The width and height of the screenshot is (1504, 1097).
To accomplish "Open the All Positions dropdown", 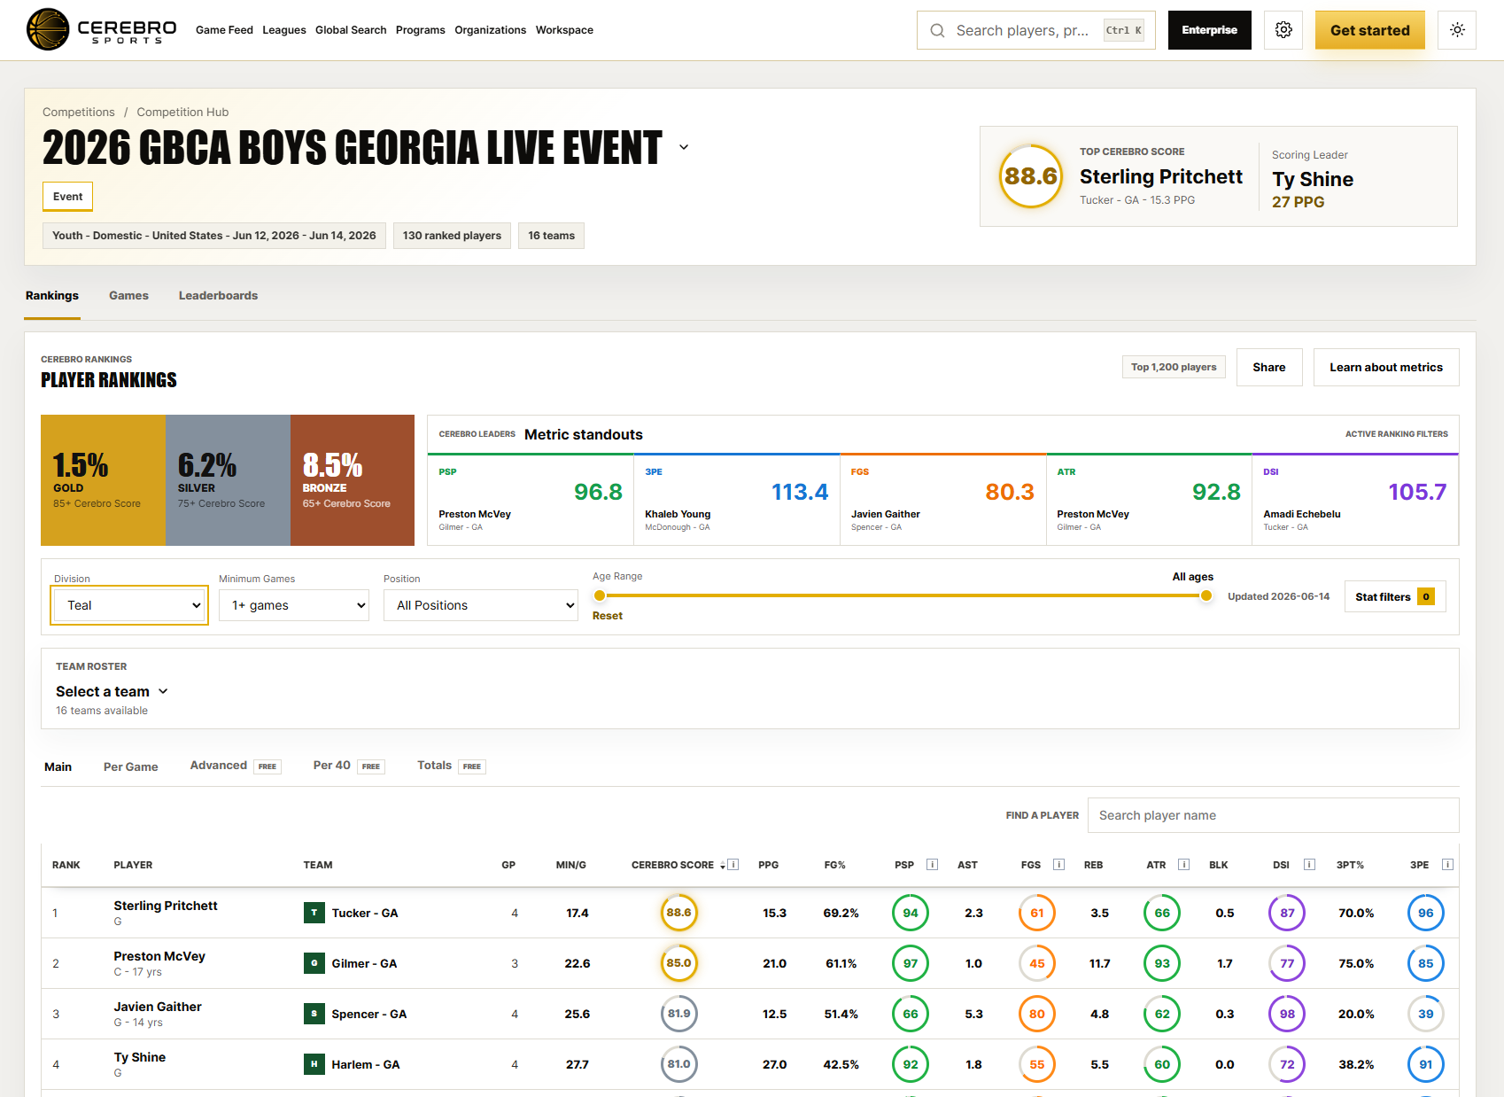I will pos(481,605).
